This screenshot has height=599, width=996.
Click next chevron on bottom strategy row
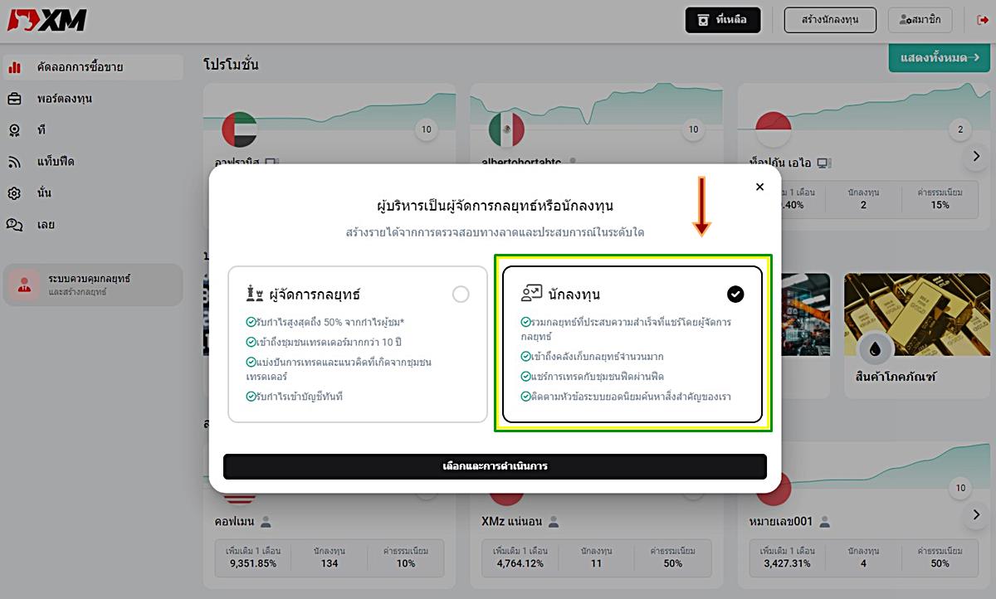[976, 515]
